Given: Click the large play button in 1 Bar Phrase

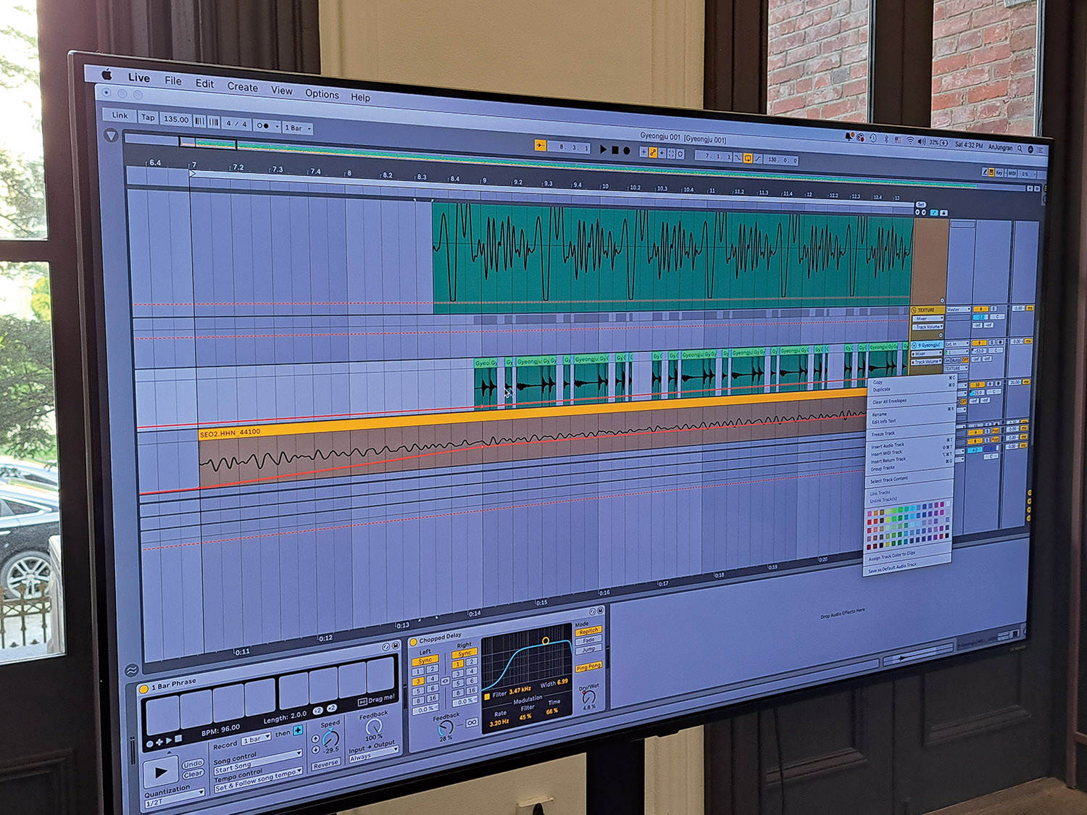Looking at the screenshot, I should click(159, 772).
